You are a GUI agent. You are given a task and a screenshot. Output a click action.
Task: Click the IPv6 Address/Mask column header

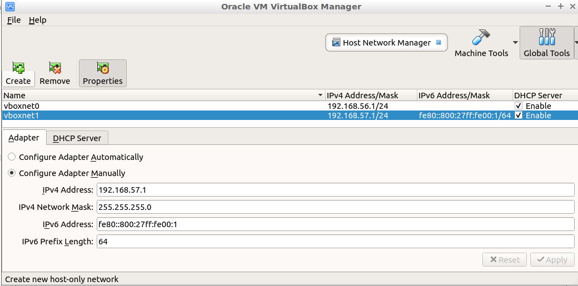tap(465, 96)
